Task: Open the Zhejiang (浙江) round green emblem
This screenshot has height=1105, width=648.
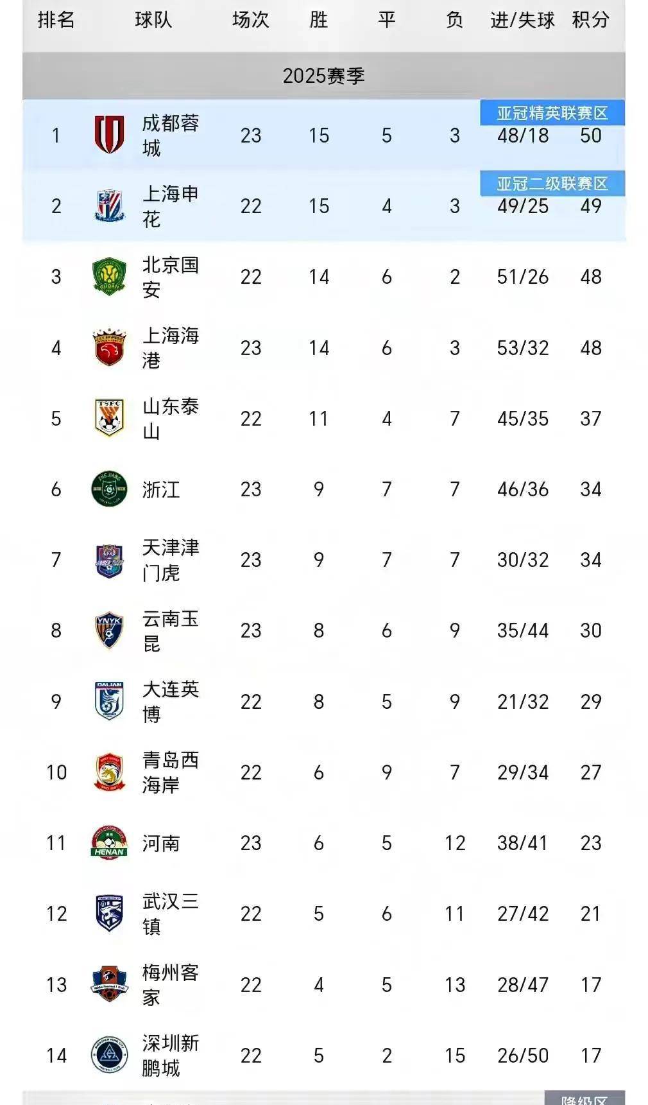Action: [109, 489]
